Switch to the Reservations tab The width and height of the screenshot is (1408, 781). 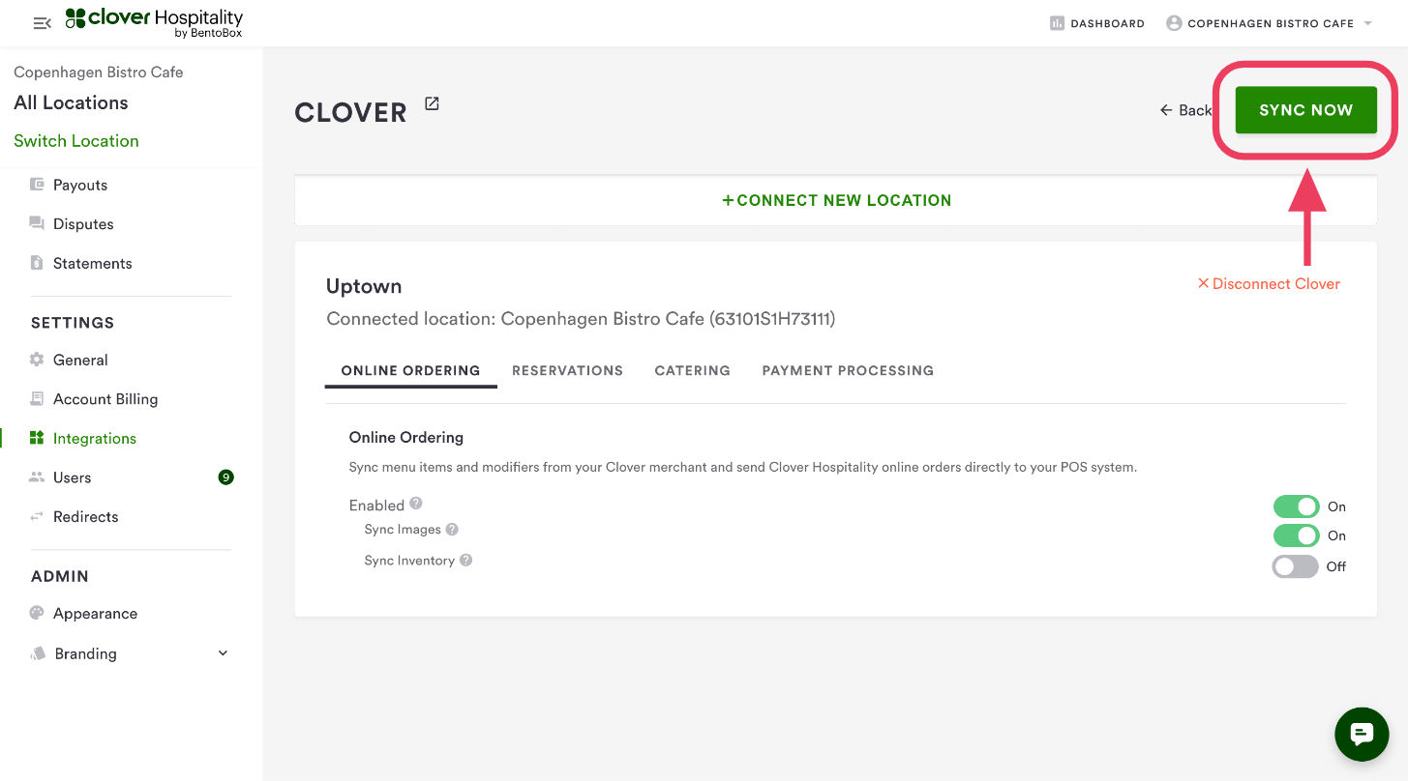[567, 370]
